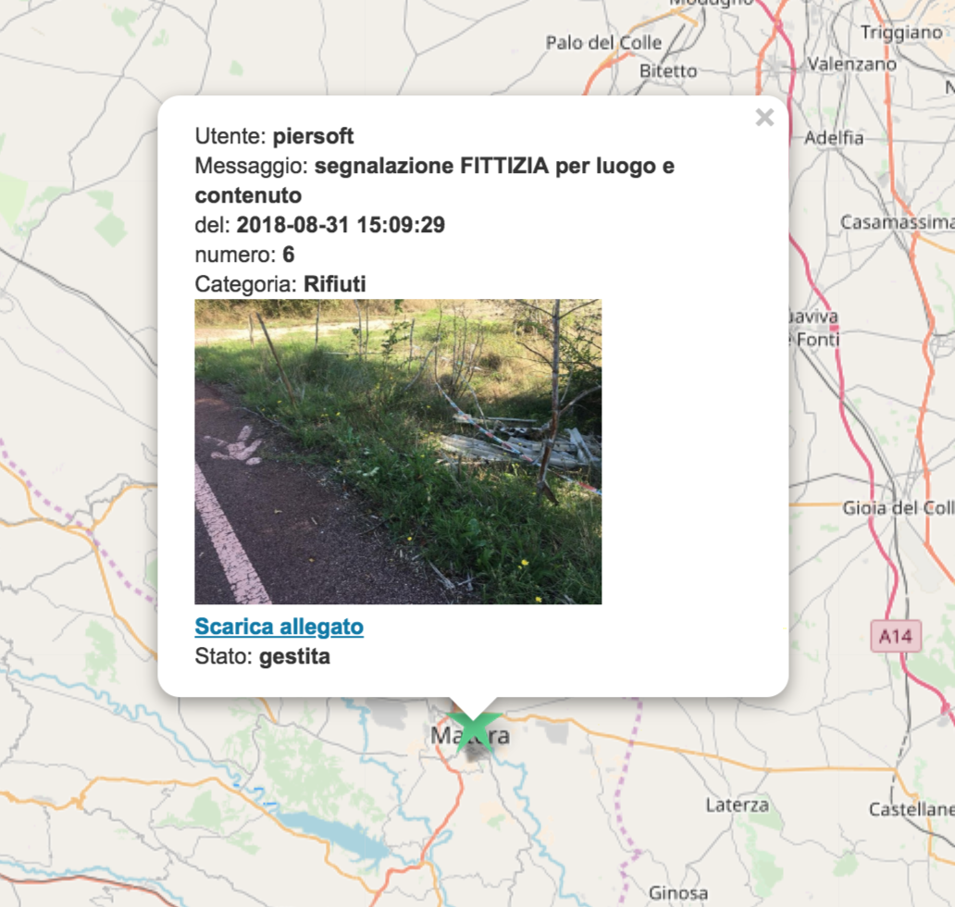Select the Castellaneta label on map
The height and width of the screenshot is (907, 955).
pos(912,809)
